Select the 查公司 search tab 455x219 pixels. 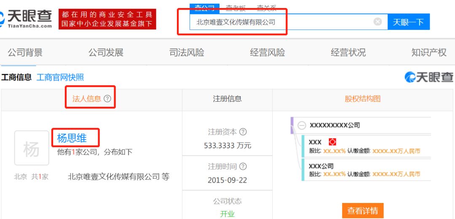coord(204,8)
